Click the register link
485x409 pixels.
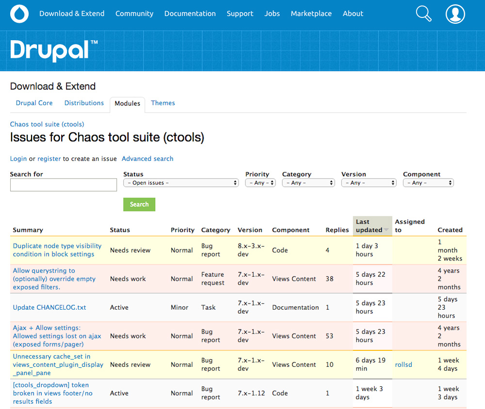click(x=49, y=159)
